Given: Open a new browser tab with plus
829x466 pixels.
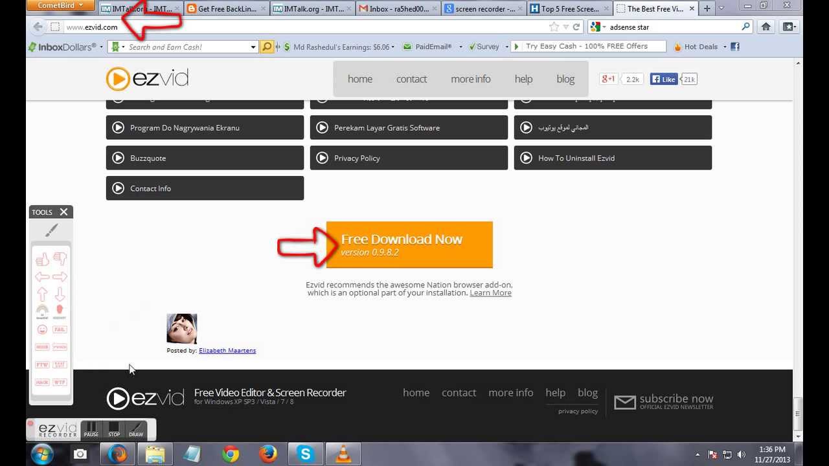Looking at the screenshot, I should coord(707,8).
